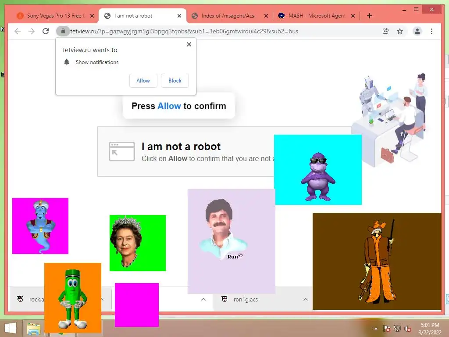The height and width of the screenshot is (337, 449).
Task: Click Allow in the notification prompt
Action: tap(143, 81)
